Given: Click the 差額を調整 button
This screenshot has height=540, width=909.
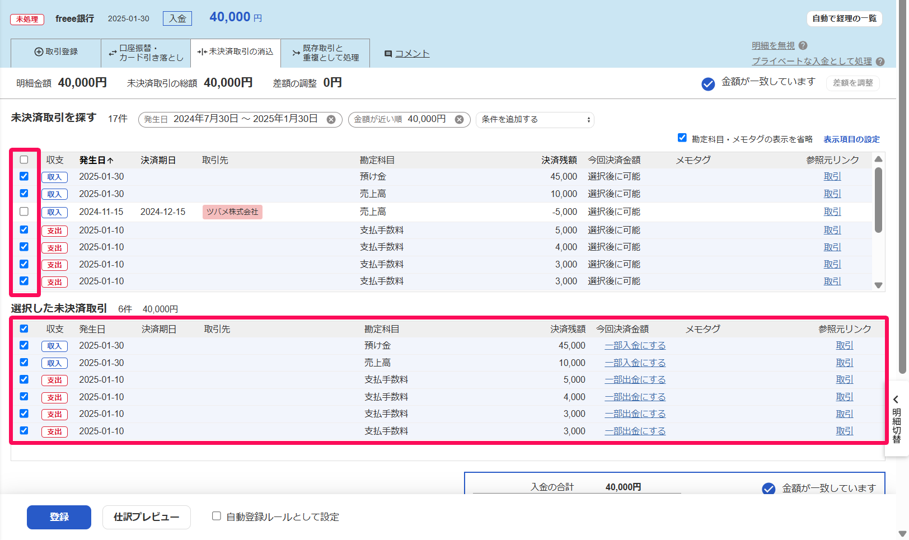Looking at the screenshot, I should coord(853,83).
